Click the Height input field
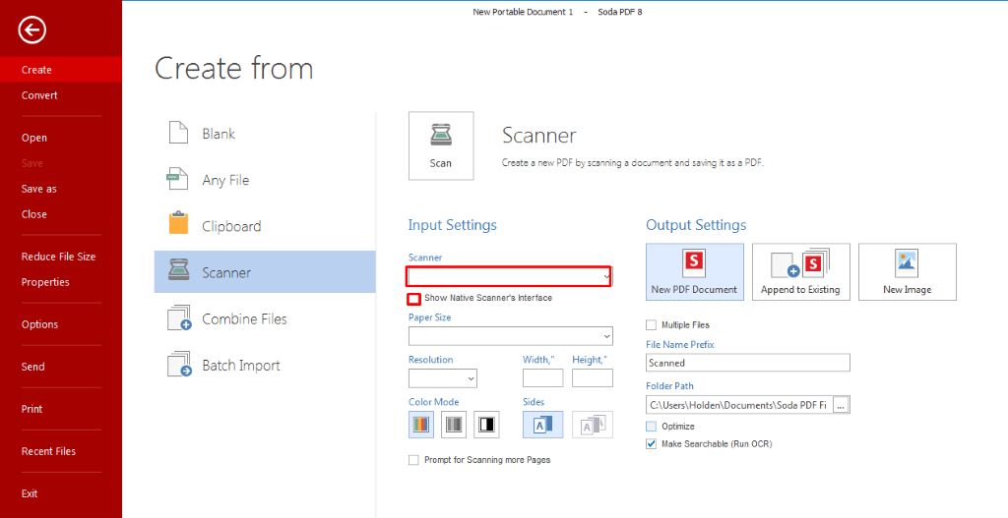Screen dimensions: 1008x518 point(592,378)
